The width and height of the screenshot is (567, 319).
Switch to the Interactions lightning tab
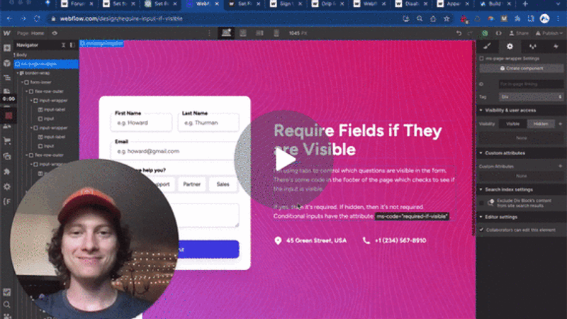pos(556,46)
